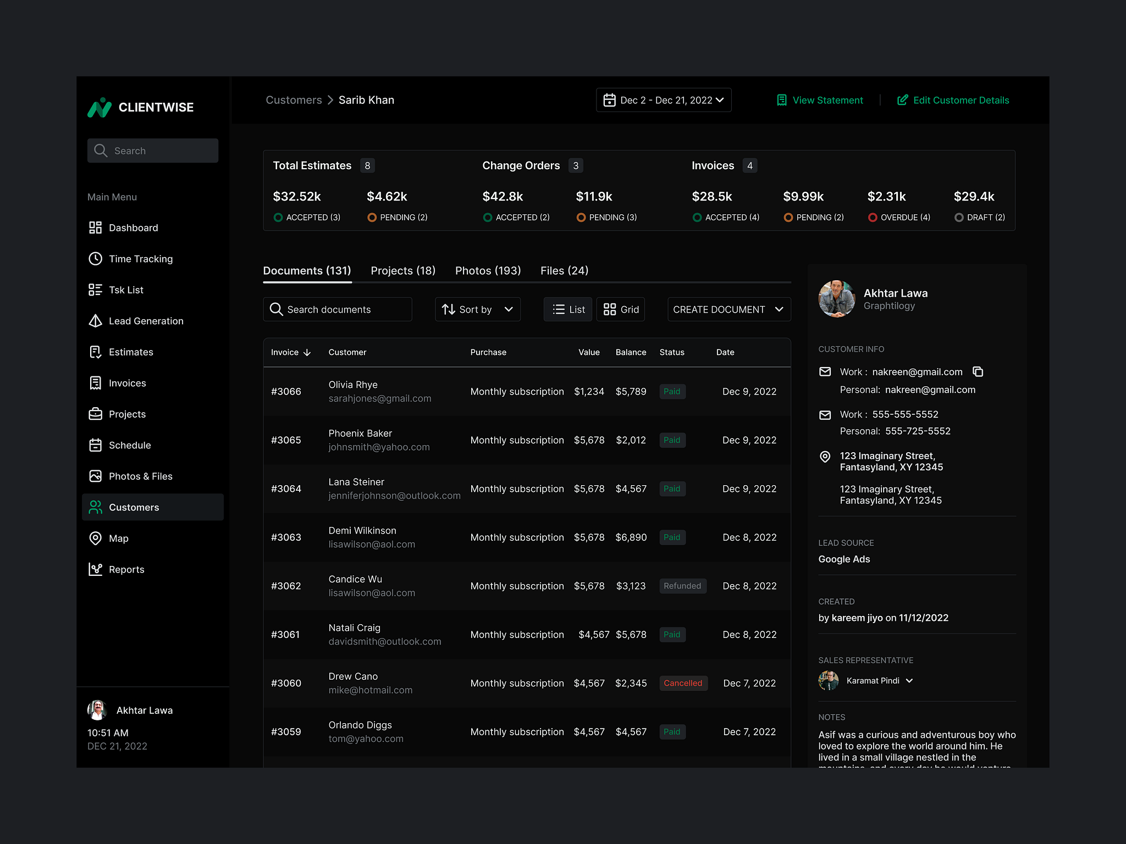
Task: Select the Photos & Files icon
Action: 95,476
